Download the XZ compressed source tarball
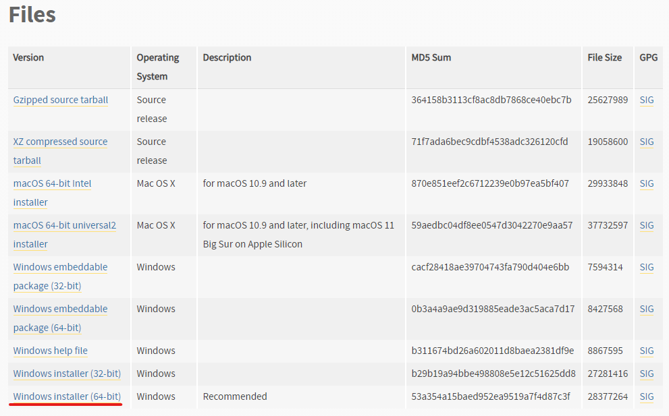This screenshot has width=669, height=416. pos(60,142)
